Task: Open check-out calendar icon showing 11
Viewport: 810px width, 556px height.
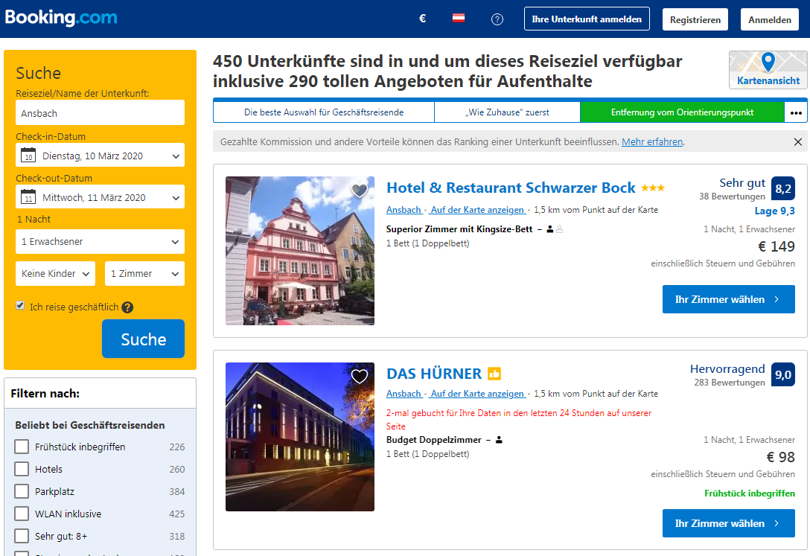Action: (28, 196)
